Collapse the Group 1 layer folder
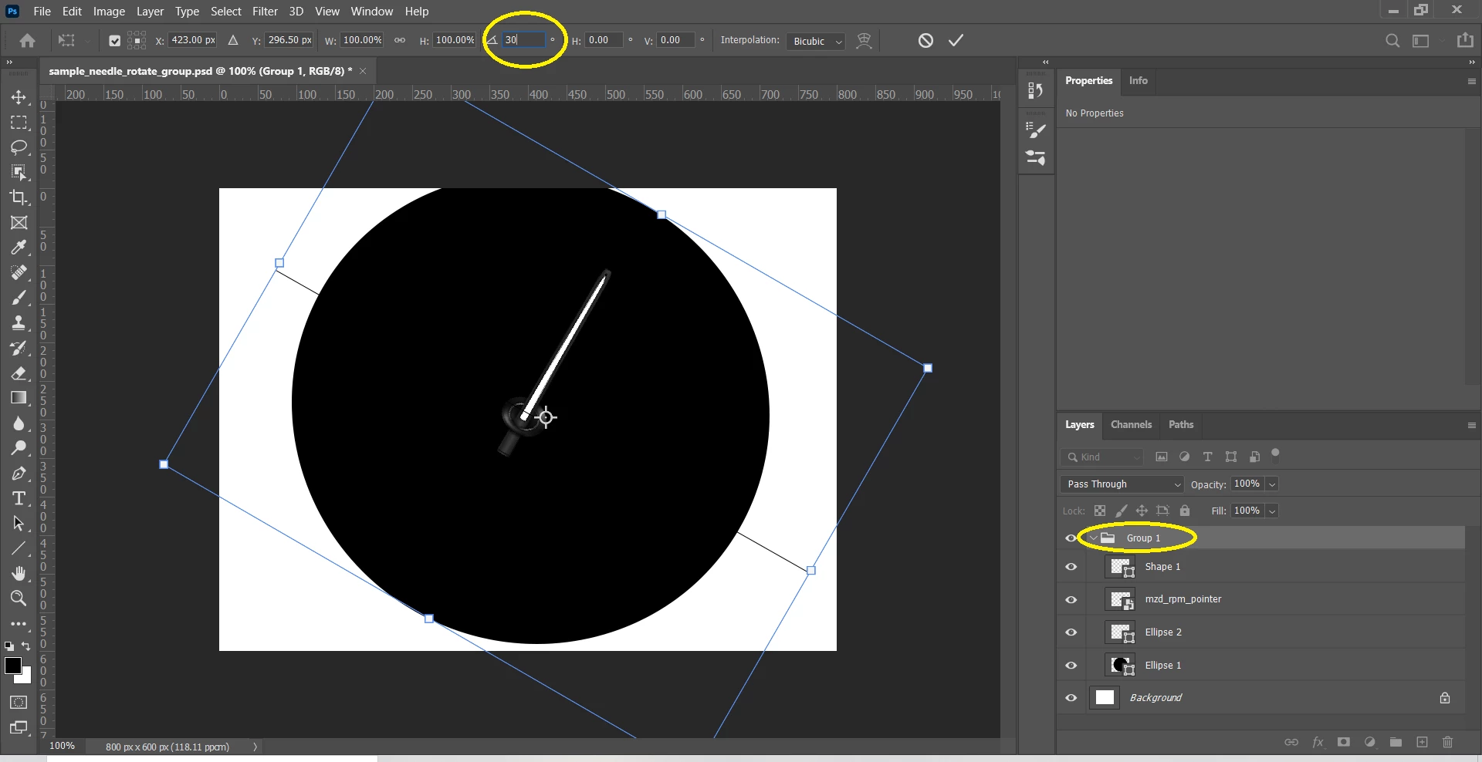The height and width of the screenshot is (762, 1482). 1092,538
